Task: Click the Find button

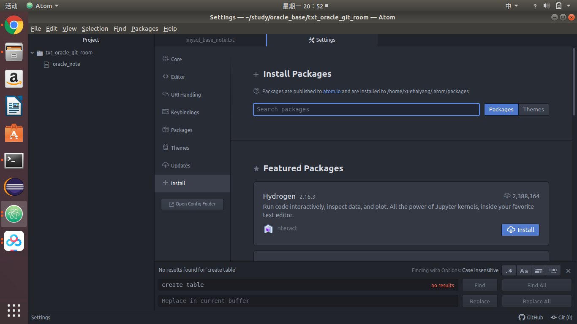Action: pyautogui.click(x=479, y=285)
